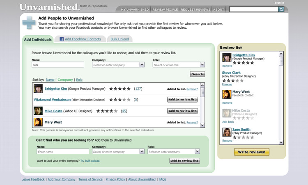Click Bridgette Kim's photo in search results
Viewport: 308px width, 185px height.
pyautogui.click(x=38, y=89)
